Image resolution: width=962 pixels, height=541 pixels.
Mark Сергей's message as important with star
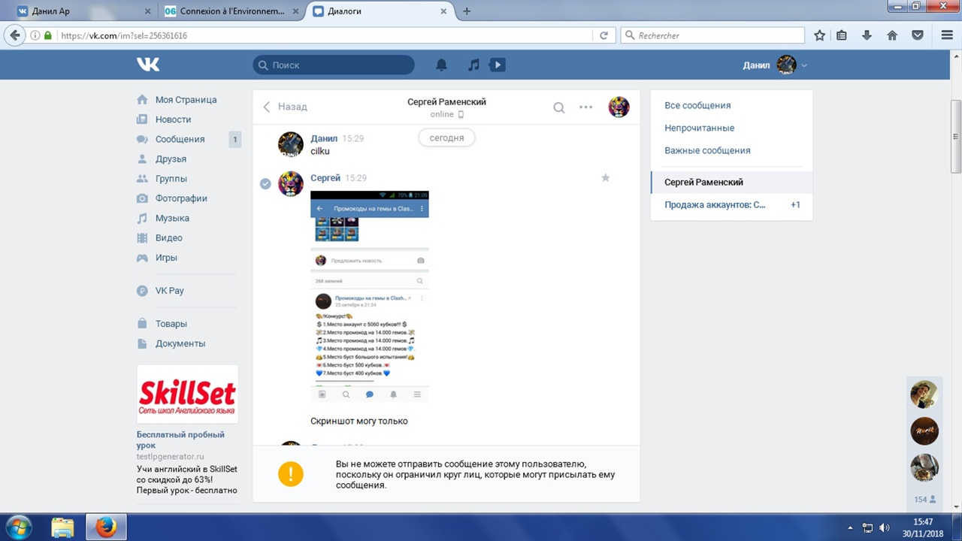606,178
